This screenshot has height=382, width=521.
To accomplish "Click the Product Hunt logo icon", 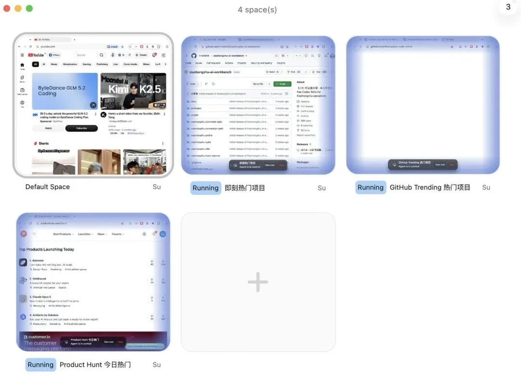I will [24, 234].
